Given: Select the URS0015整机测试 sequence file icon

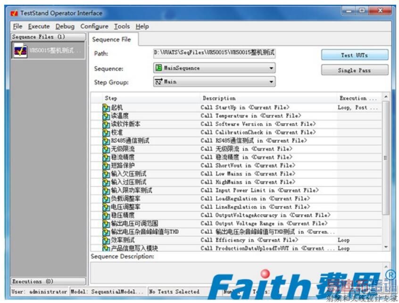Looking at the screenshot, I should (x=20, y=51).
